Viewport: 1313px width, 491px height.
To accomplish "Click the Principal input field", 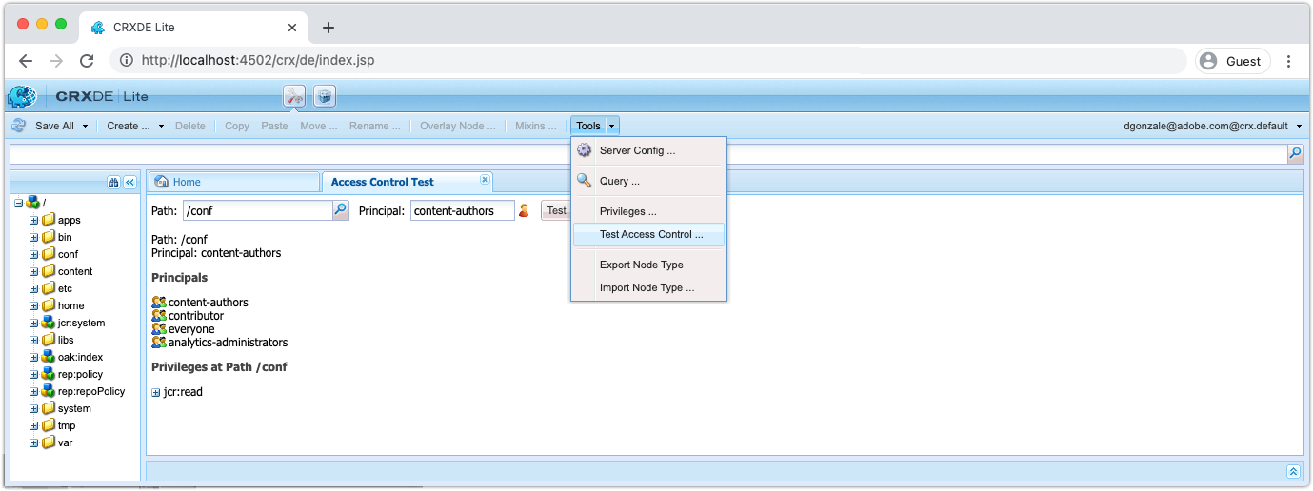I will click(x=463, y=210).
